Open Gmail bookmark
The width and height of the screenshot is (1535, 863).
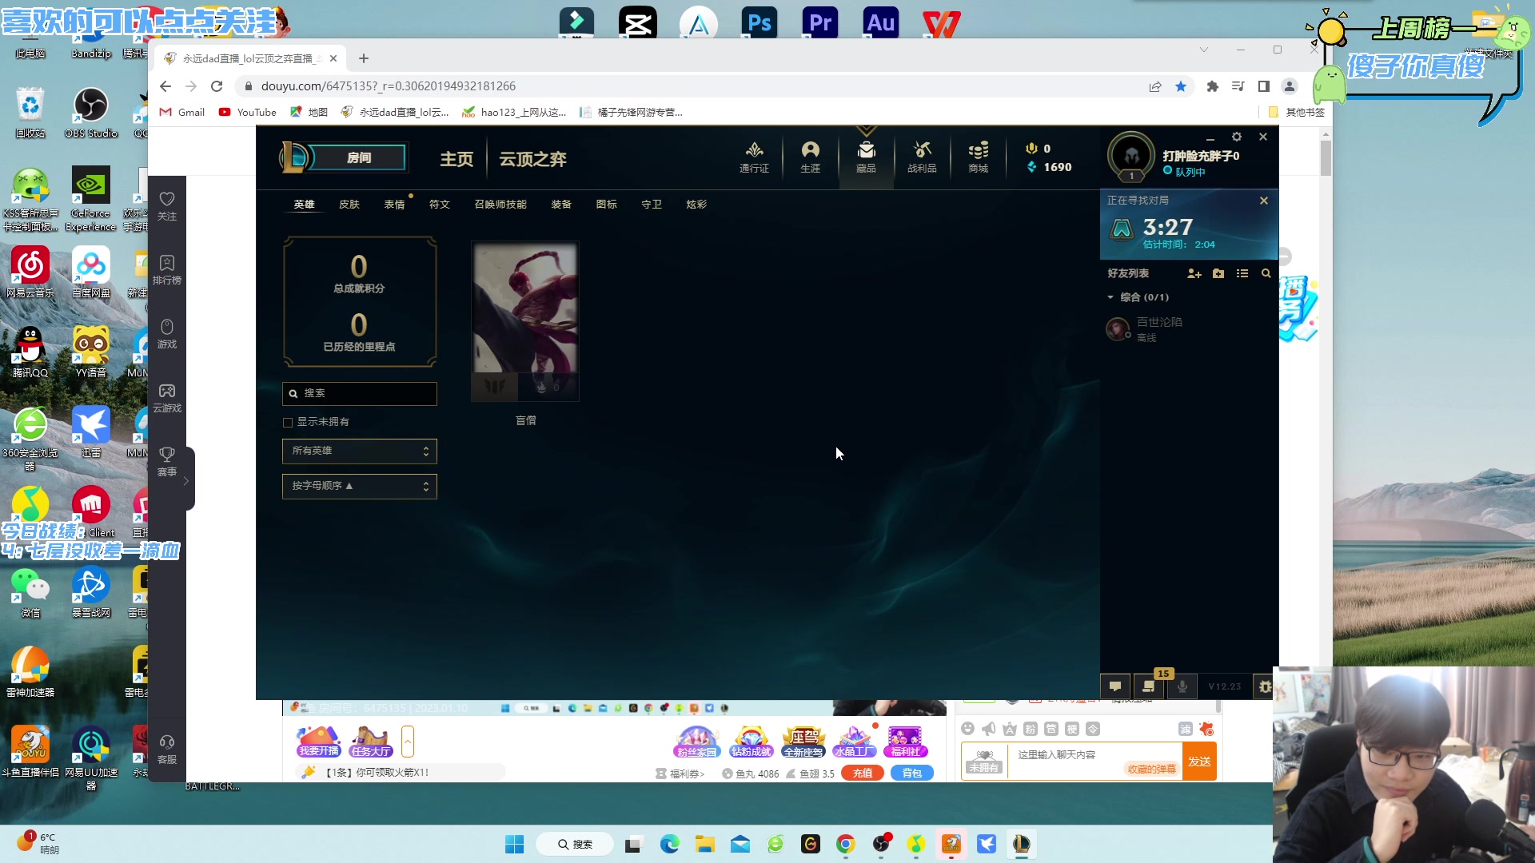[x=182, y=113]
